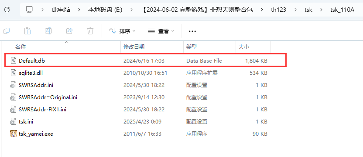The image size is (363, 157).
Task: Select the SWRSAddr=Original.ini file name
Action: [48, 97]
